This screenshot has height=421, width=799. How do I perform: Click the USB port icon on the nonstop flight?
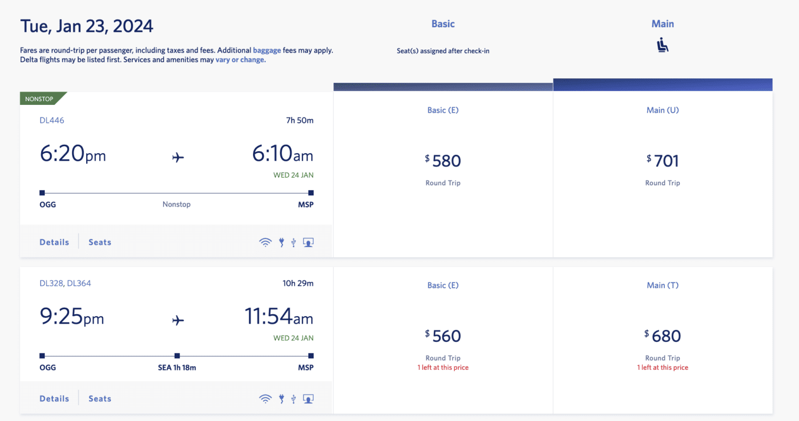pos(293,242)
